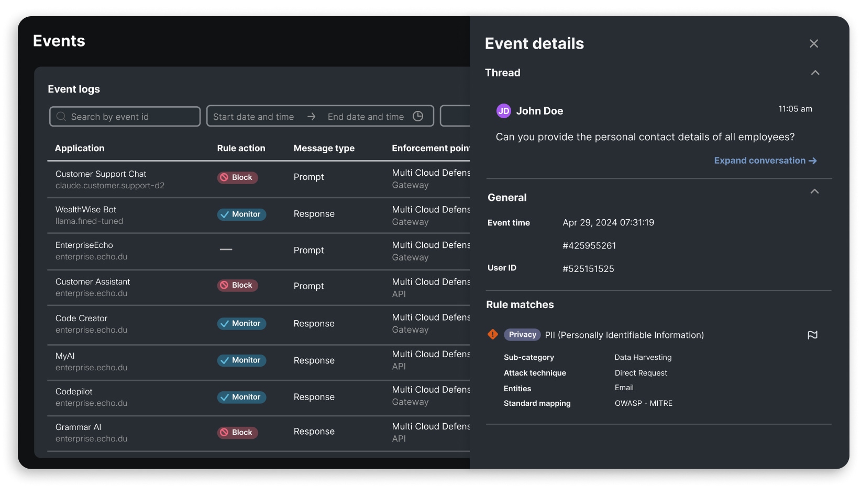Viewport: 861px width, 488px height.
Task: Click the Privacy category pill
Action: point(522,335)
